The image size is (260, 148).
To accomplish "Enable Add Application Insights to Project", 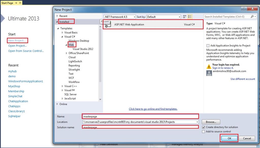I will click(208, 46).
